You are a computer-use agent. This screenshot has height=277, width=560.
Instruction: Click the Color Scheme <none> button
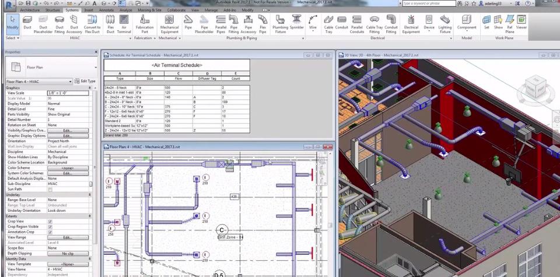[x=68, y=168]
